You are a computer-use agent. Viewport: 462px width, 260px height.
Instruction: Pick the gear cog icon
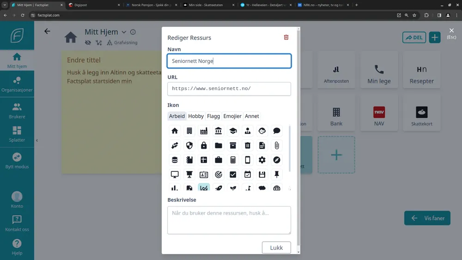(x=262, y=160)
